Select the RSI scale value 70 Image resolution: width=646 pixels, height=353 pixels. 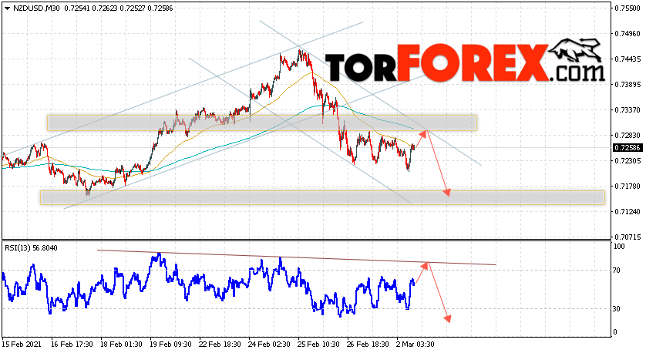617,271
